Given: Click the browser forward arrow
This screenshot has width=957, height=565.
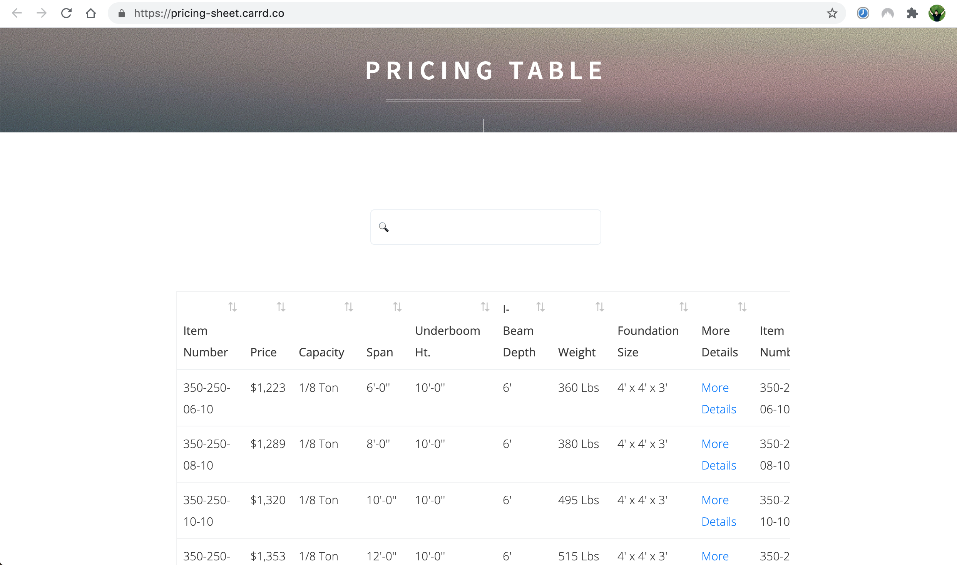Looking at the screenshot, I should coord(42,13).
